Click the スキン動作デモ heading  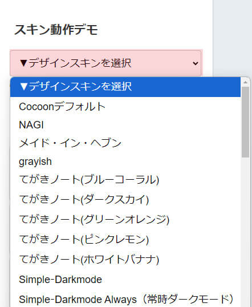pyautogui.click(x=56, y=30)
